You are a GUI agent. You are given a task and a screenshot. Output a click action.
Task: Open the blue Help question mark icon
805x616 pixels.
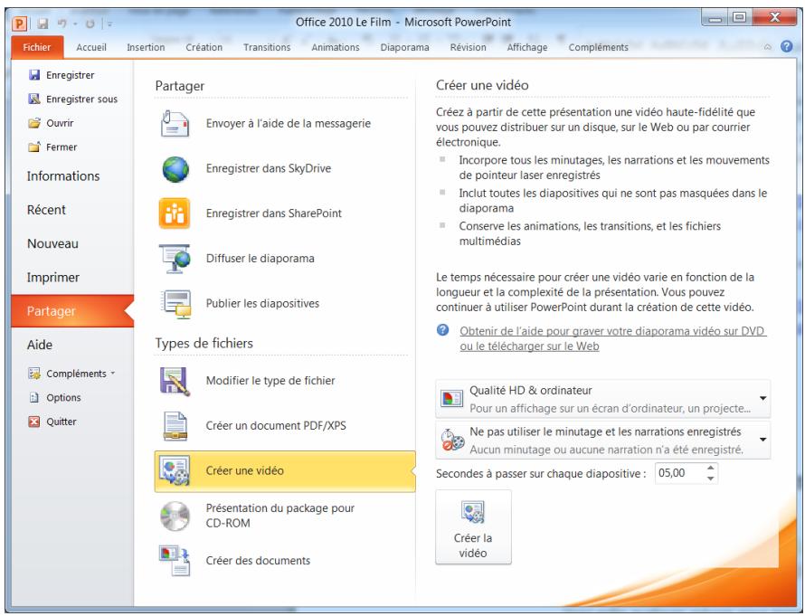coord(787,46)
